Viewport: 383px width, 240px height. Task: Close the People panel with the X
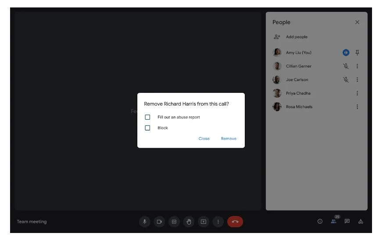(x=357, y=22)
